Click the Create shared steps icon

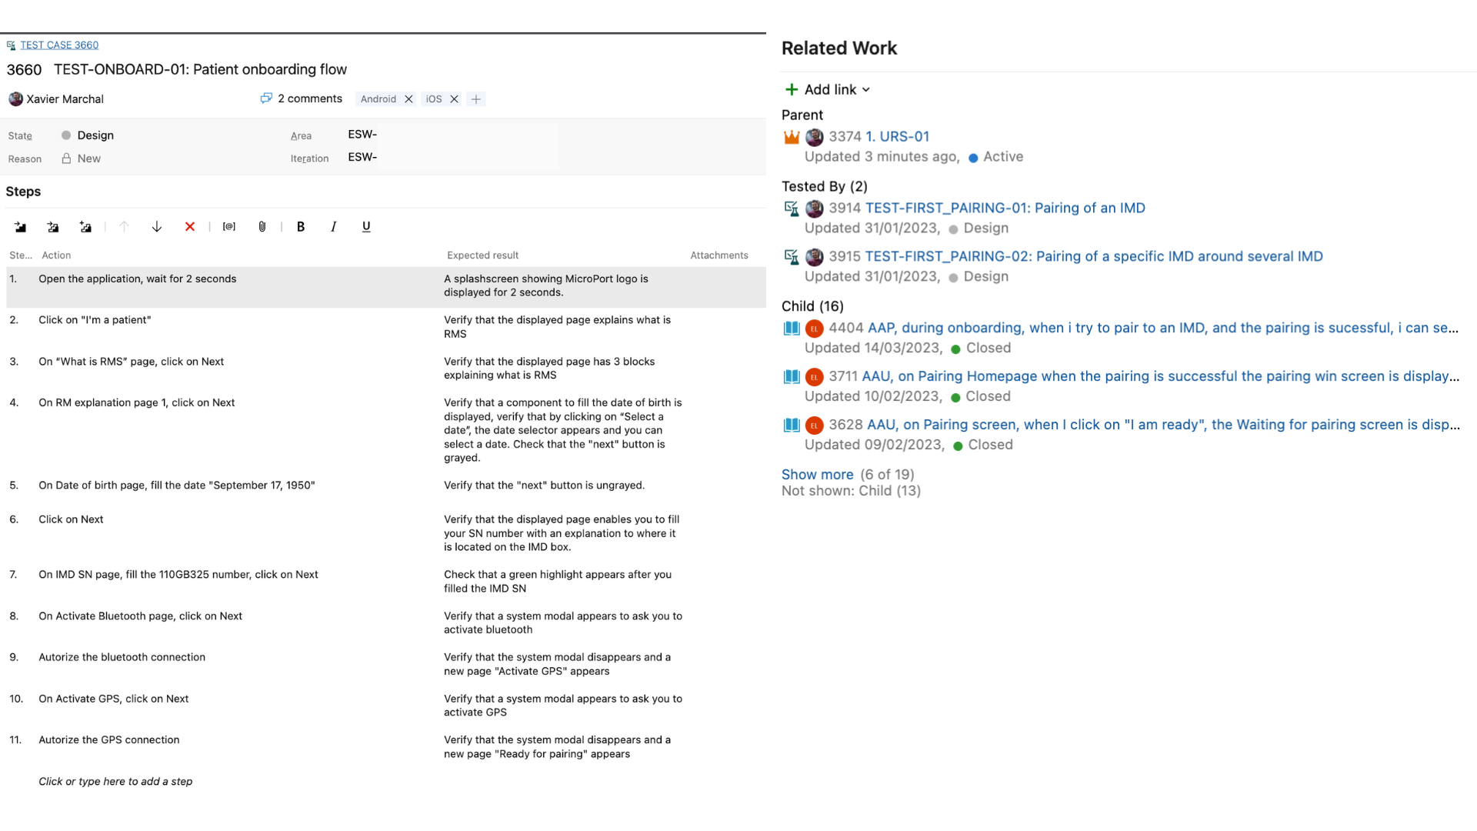pyautogui.click(x=85, y=227)
